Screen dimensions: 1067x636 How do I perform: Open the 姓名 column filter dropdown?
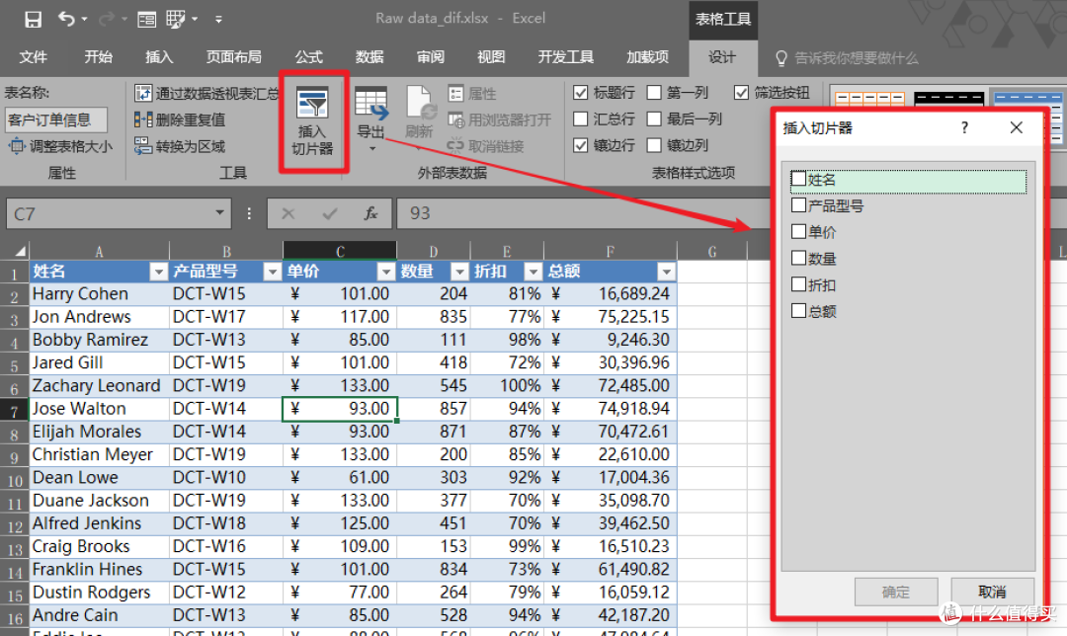(158, 273)
